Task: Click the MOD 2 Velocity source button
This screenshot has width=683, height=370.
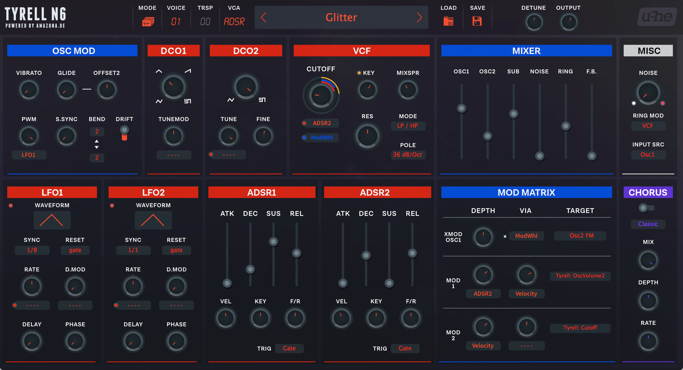Action: (x=483, y=346)
